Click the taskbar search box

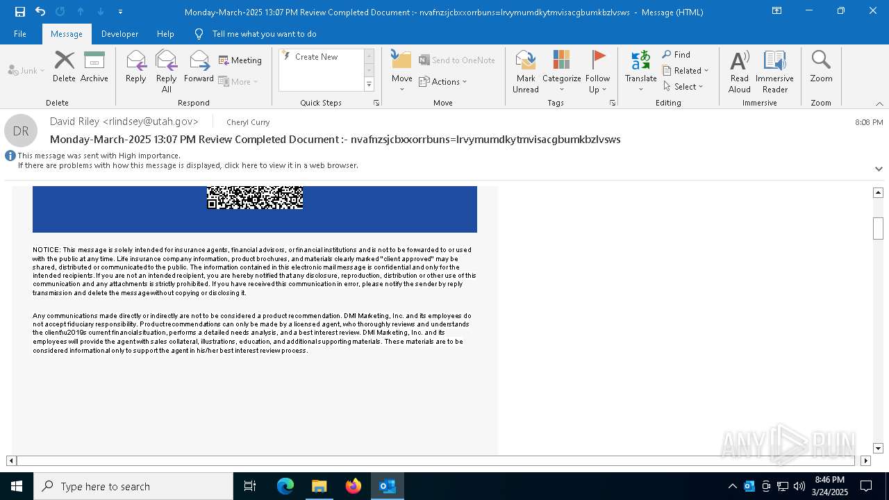pyautogui.click(x=133, y=486)
